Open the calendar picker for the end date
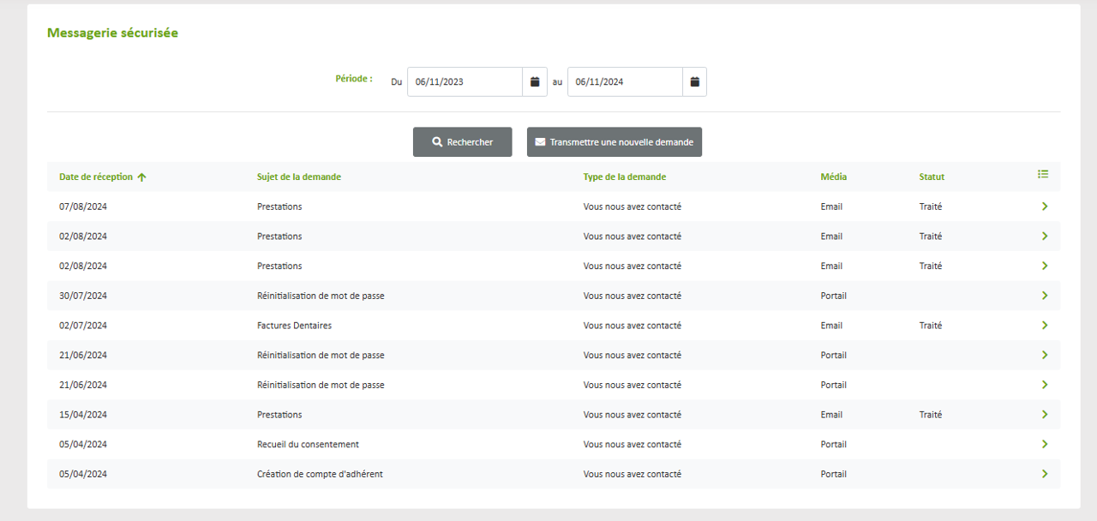This screenshot has width=1097, height=521. 695,82
